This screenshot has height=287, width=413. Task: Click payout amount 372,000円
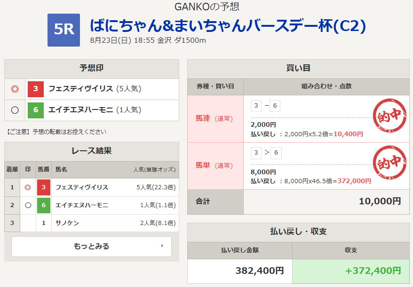(x=354, y=181)
